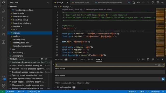Click the run circle icon in editor toolbar
The height and width of the screenshot is (93, 166).
coord(153,2)
